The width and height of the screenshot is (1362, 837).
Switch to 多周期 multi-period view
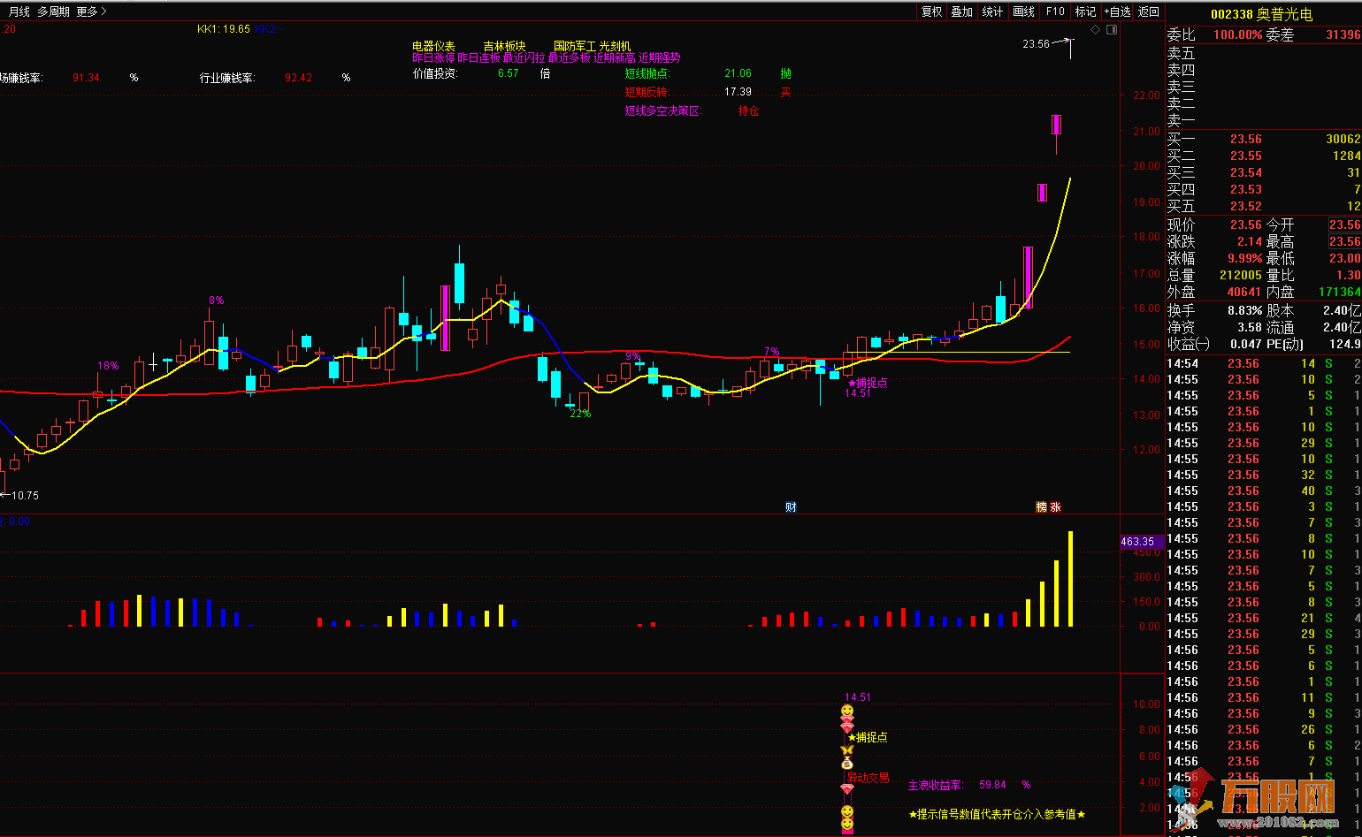click(x=53, y=11)
